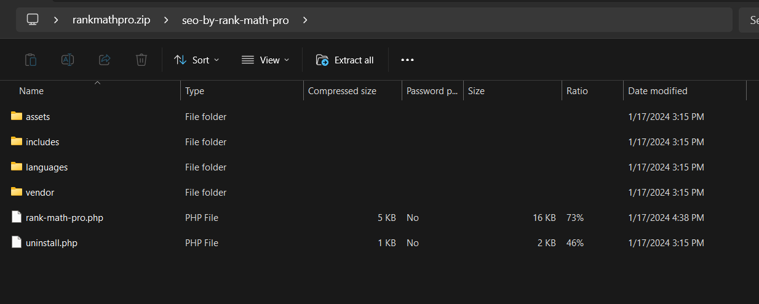Select the uninstall.php file name
The image size is (759, 304).
(52, 242)
